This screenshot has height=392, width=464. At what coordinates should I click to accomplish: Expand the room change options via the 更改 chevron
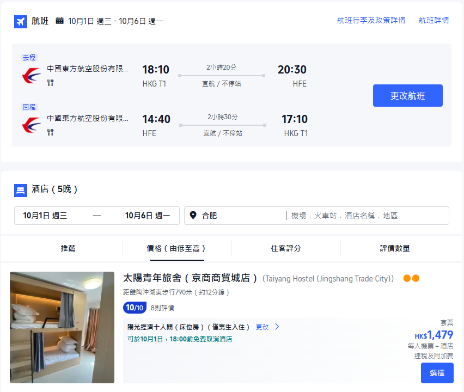point(277,327)
